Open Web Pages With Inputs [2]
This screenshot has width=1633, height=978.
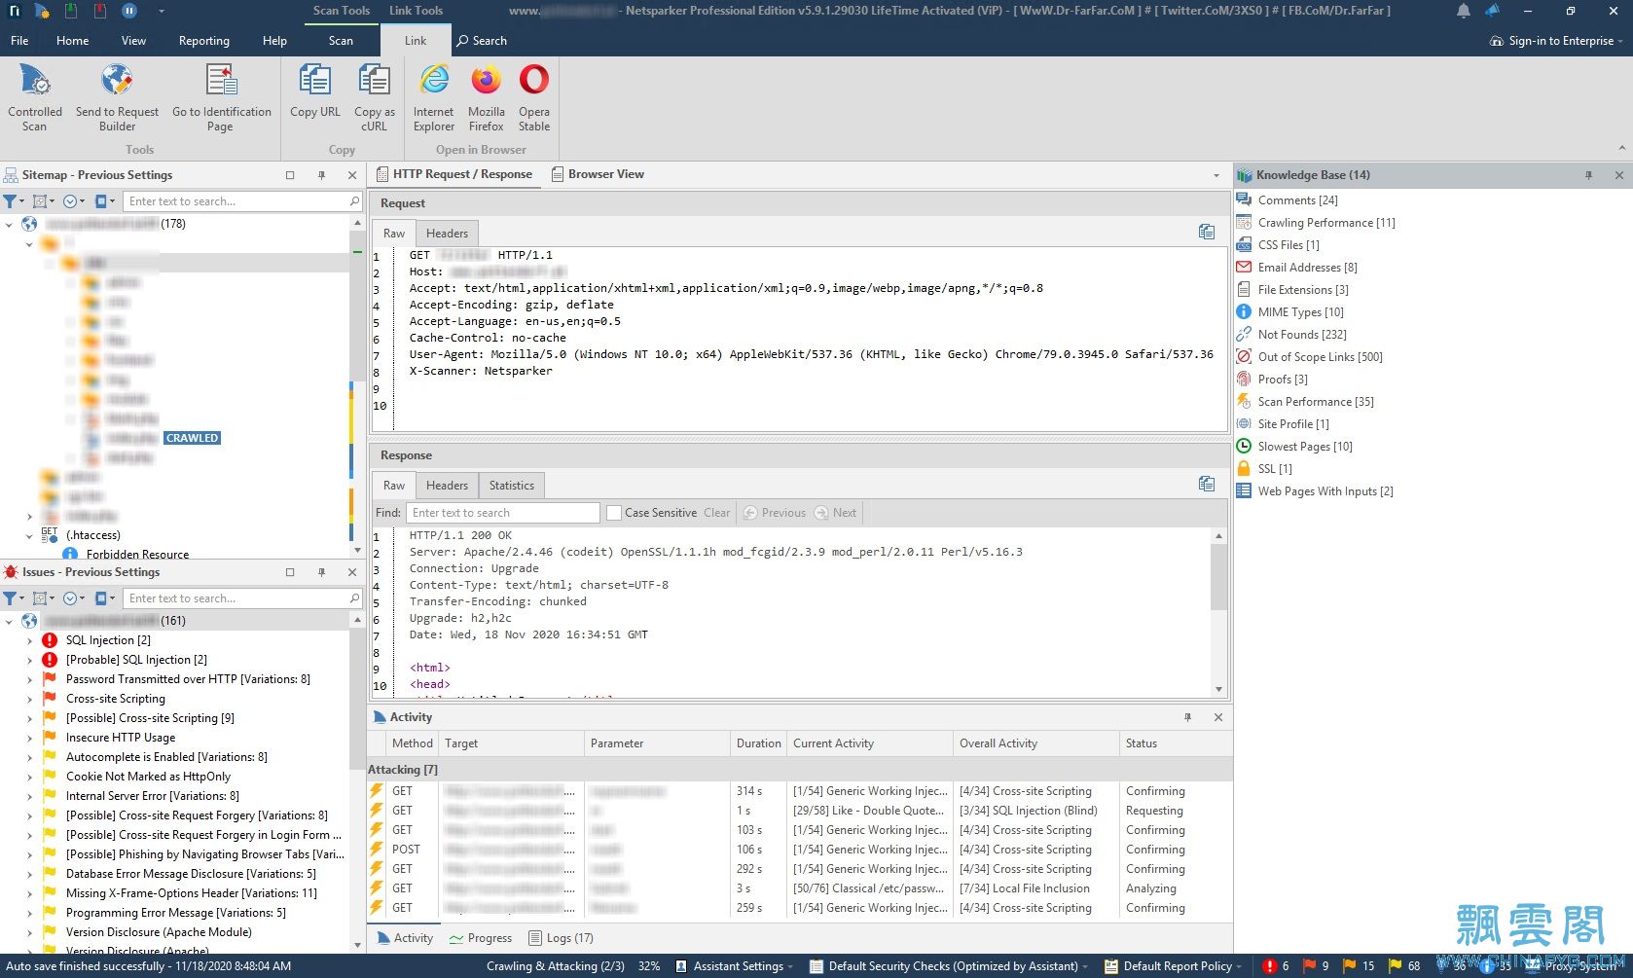[1325, 490]
